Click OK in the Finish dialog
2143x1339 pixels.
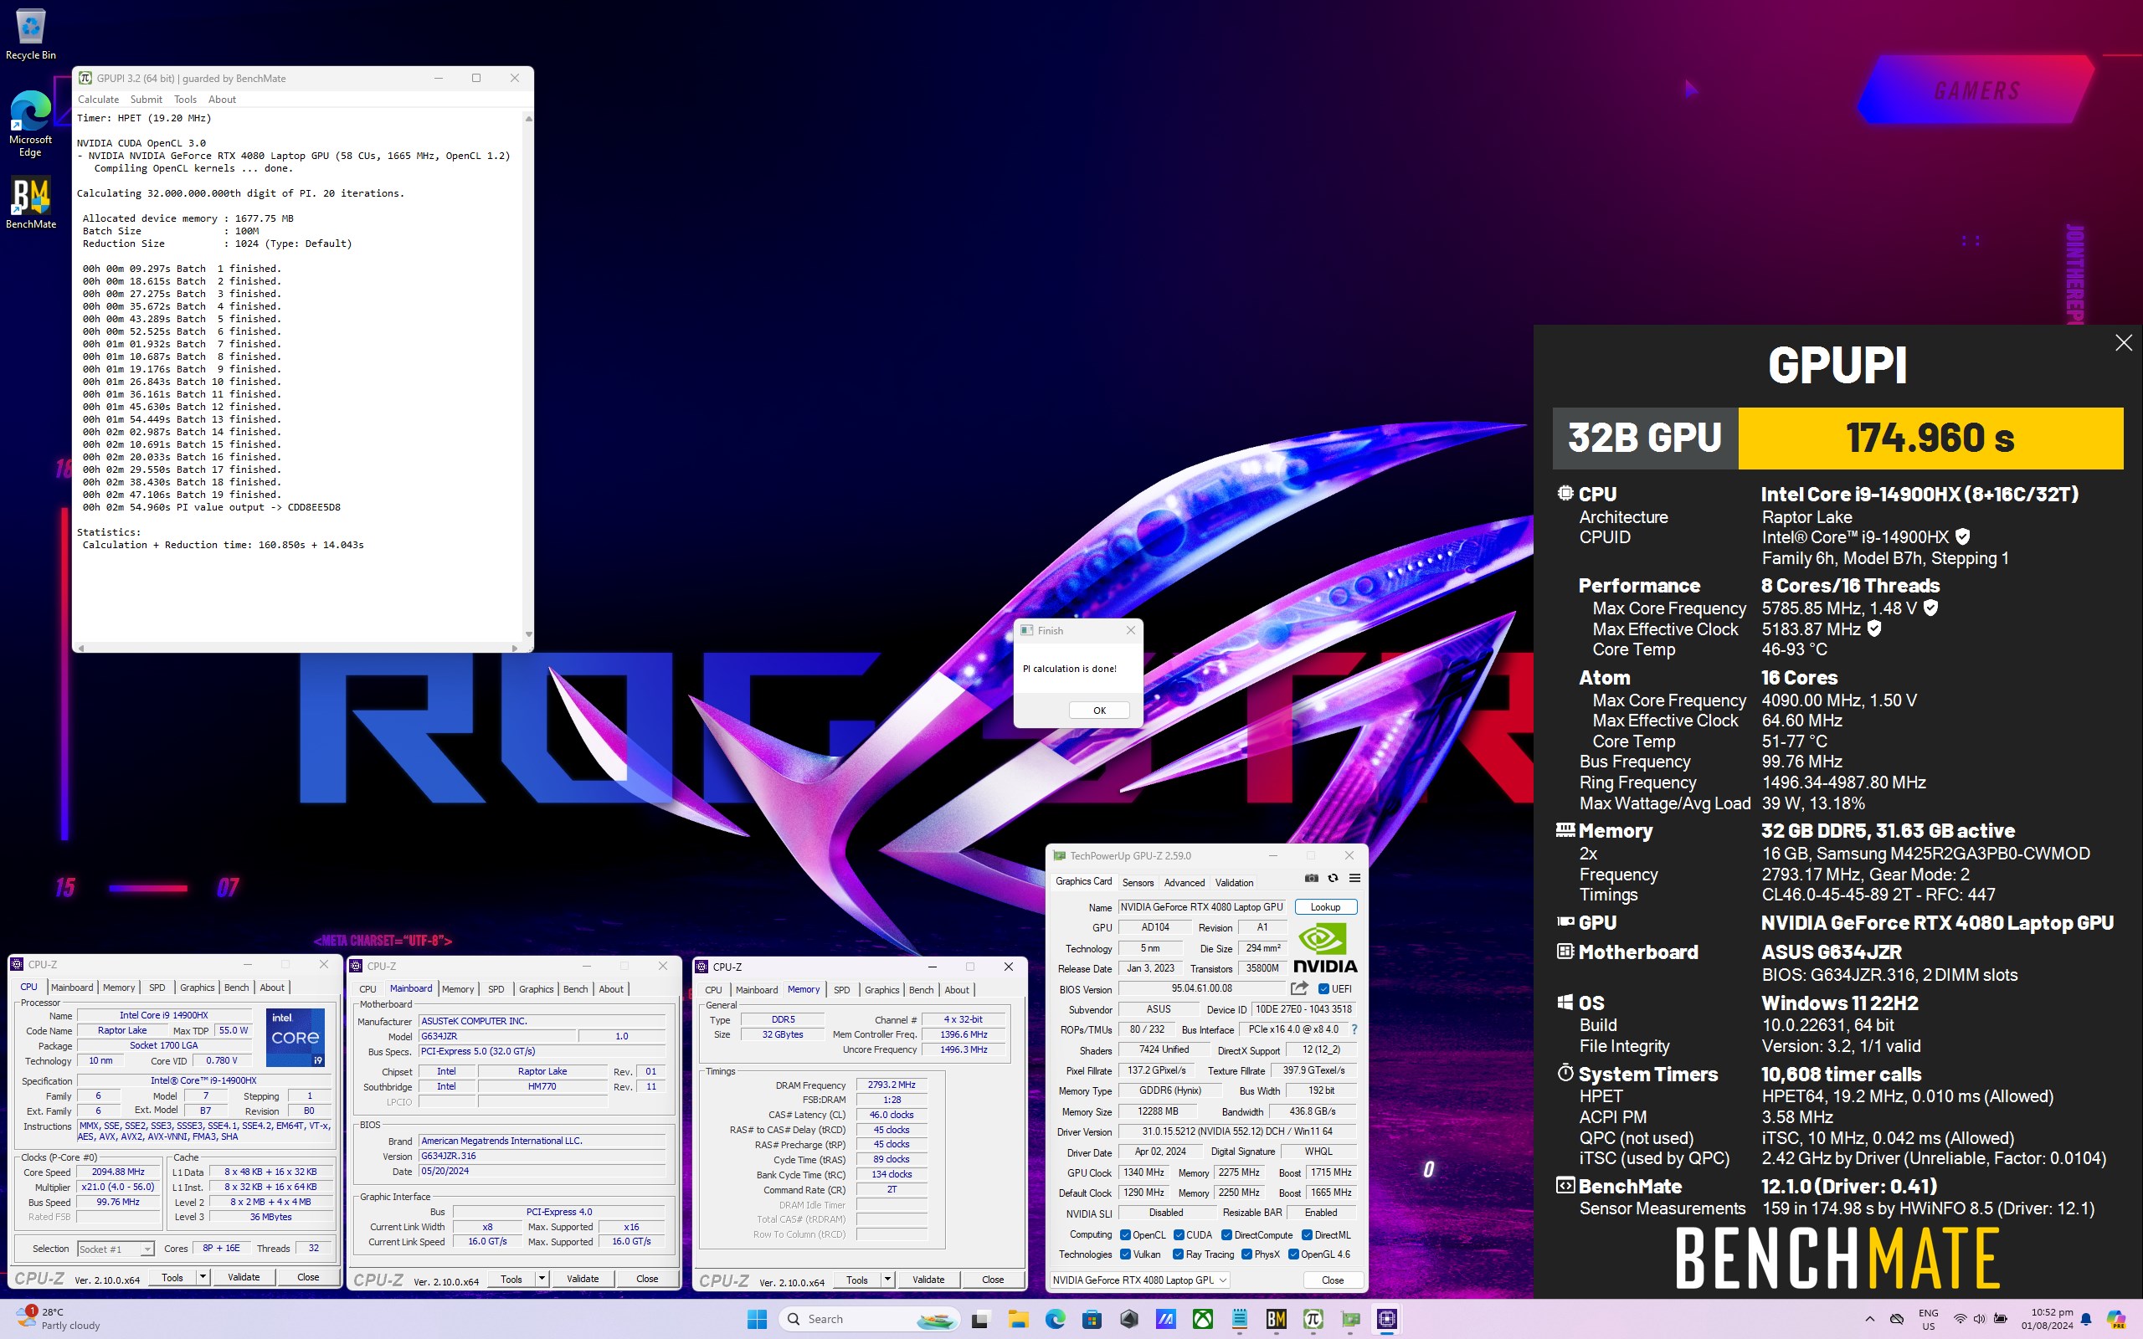point(1099,711)
